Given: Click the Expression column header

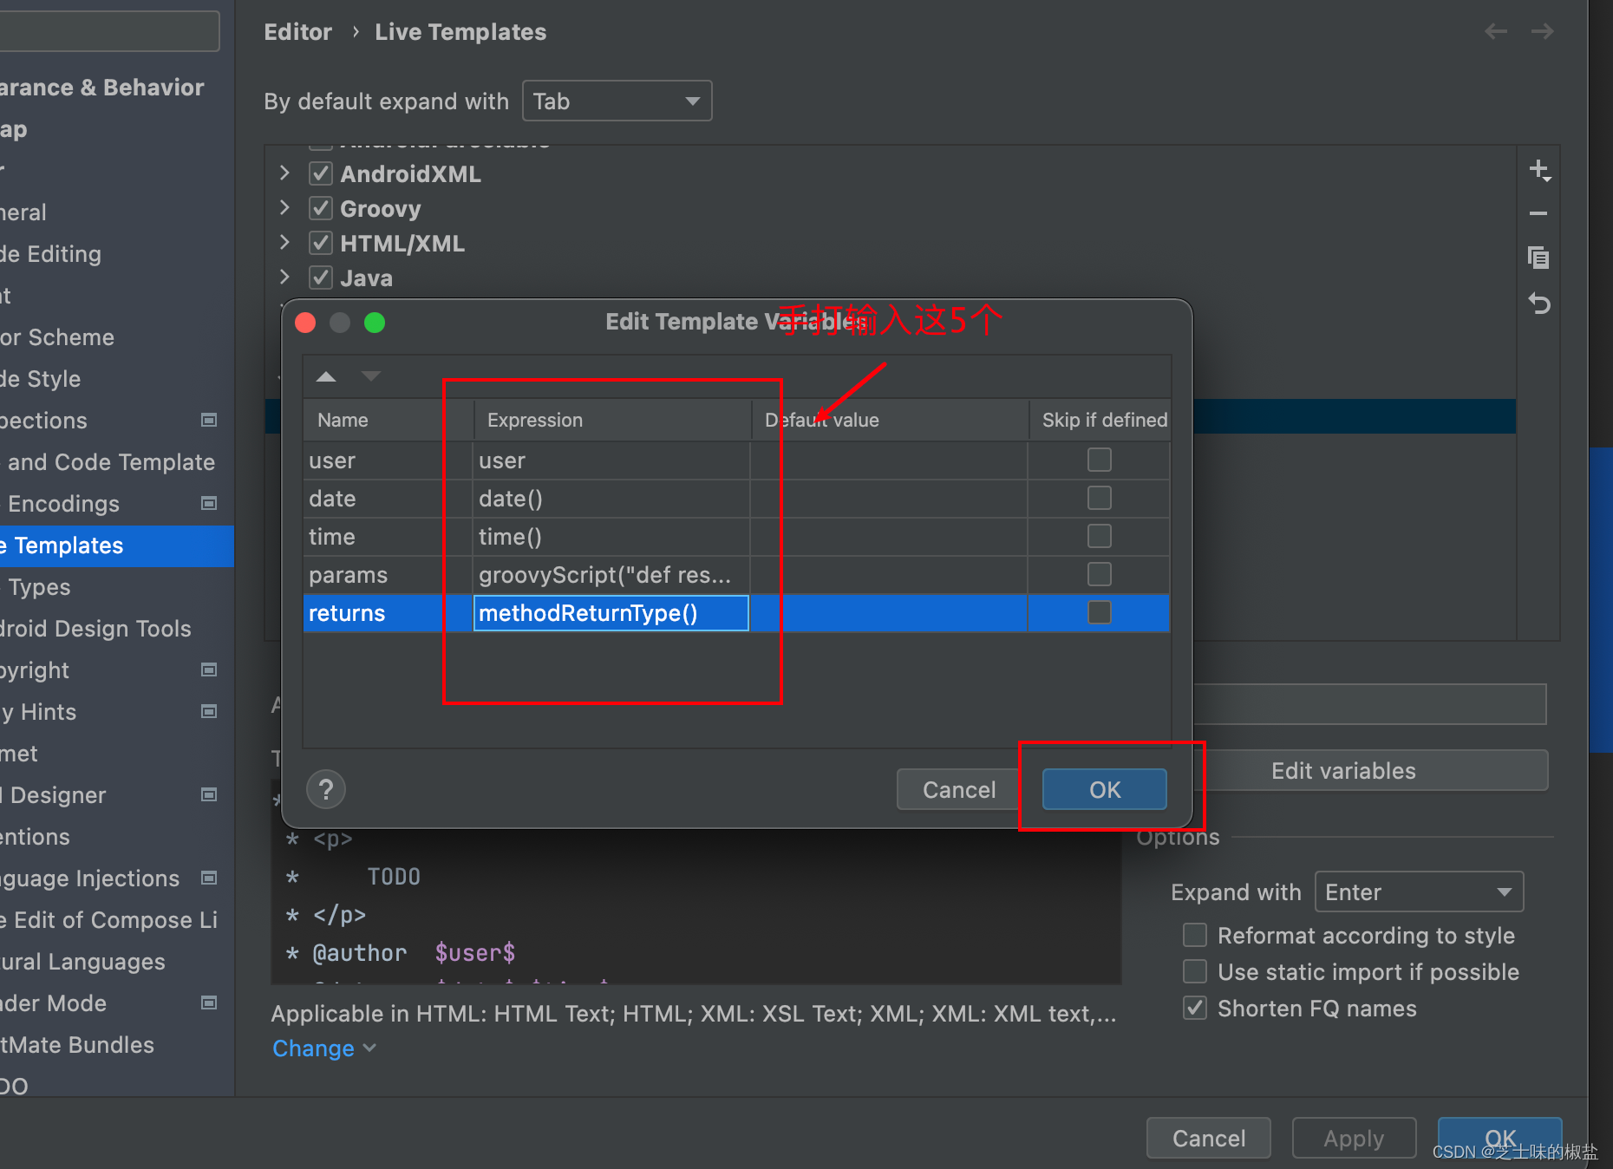Looking at the screenshot, I should coord(612,420).
